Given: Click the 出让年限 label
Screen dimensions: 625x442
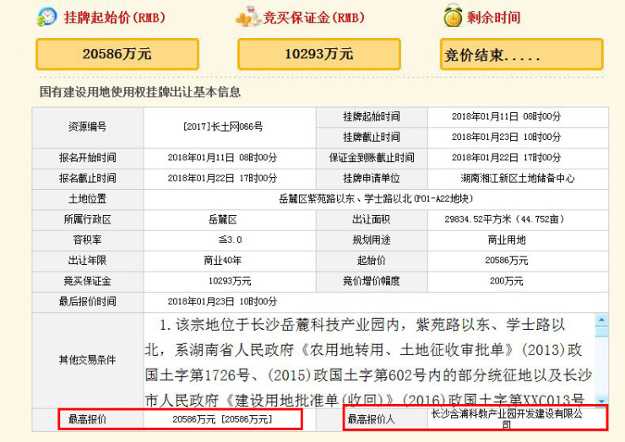Looking at the screenshot, I should (x=88, y=261).
